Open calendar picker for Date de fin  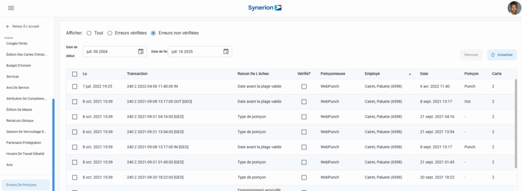click(x=226, y=51)
